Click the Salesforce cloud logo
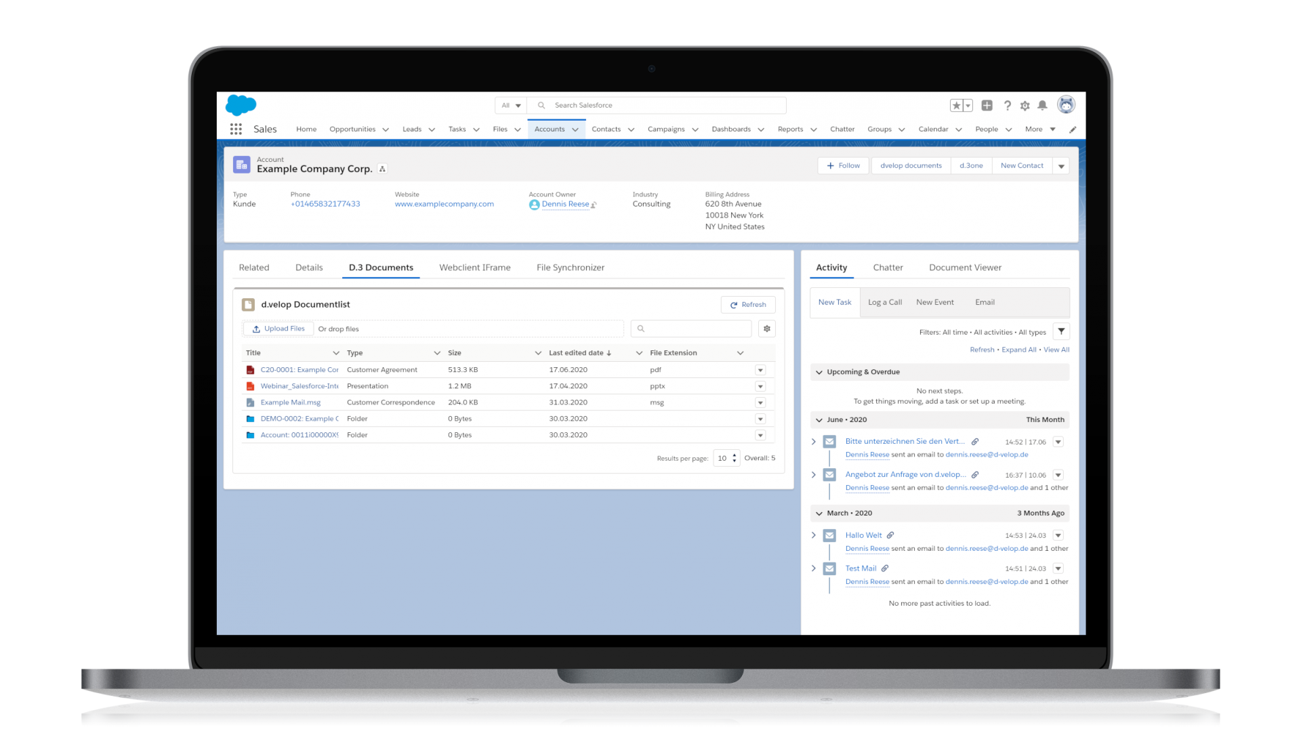The height and width of the screenshot is (748, 1301). 241,105
